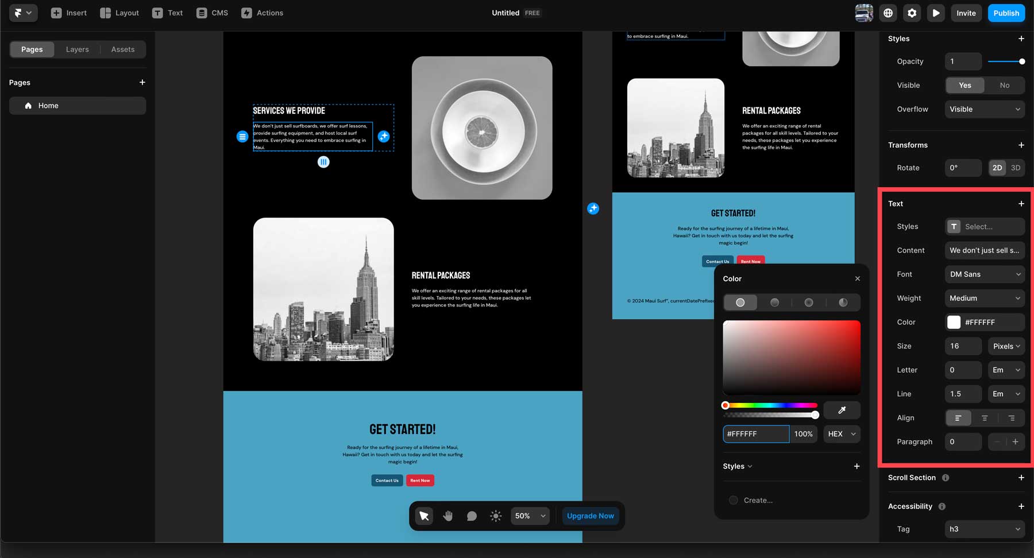Open the CMS panel
Viewport: 1034px width, 558px height.
coord(212,13)
